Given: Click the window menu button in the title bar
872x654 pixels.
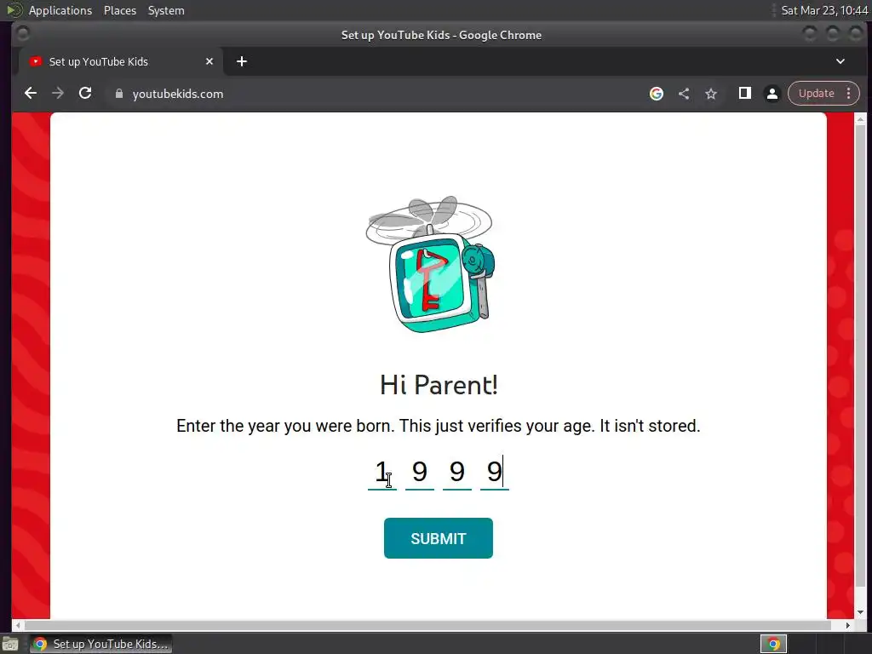Looking at the screenshot, I should [x=23, y=34].
